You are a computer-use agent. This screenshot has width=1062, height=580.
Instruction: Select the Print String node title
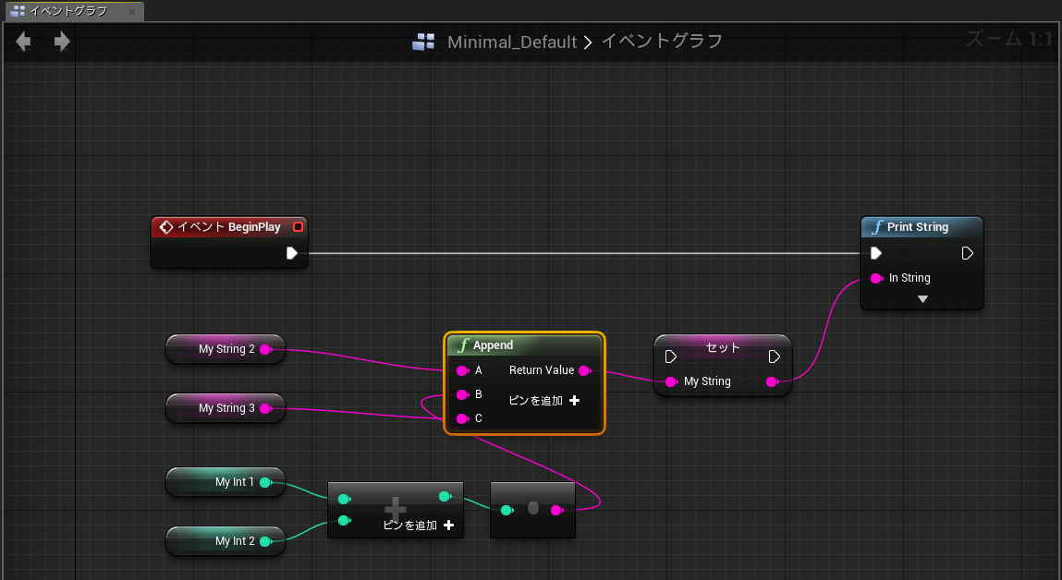click(917, 226)
